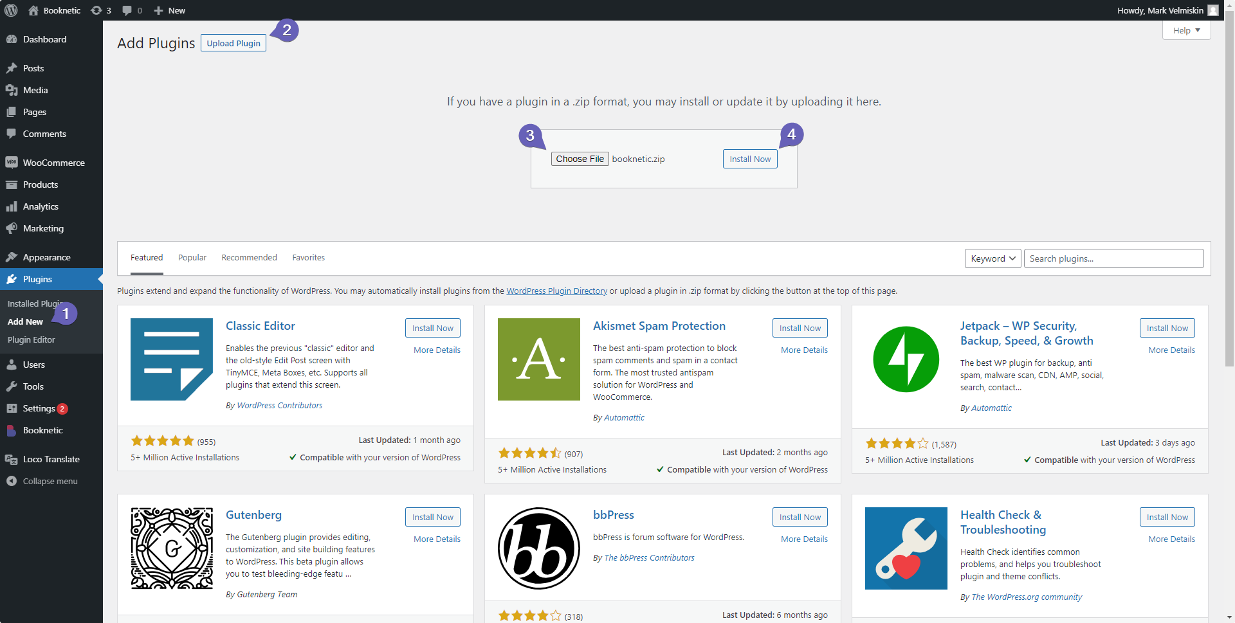
Task: Click the Products box icon in sidebar
Action: (x=12, y=185)
